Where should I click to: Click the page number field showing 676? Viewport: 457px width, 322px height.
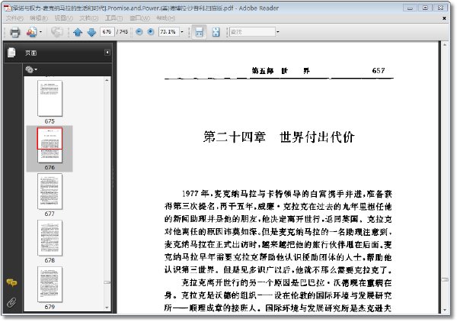pyautogui.click(x=107, y=31)
